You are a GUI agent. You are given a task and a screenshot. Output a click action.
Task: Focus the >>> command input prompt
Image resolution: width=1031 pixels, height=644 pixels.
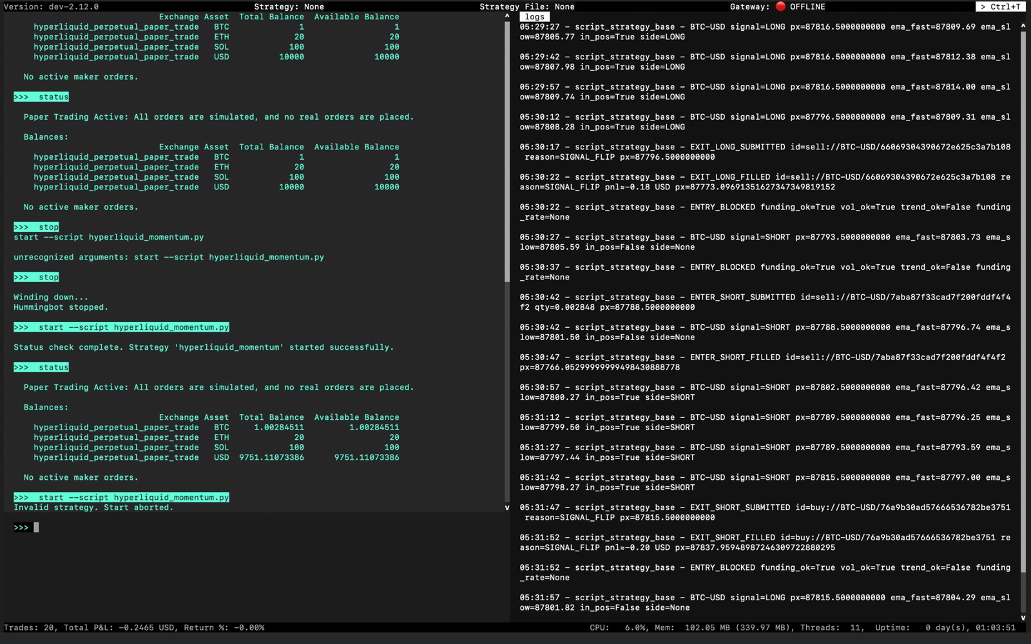tap(258, 527)
